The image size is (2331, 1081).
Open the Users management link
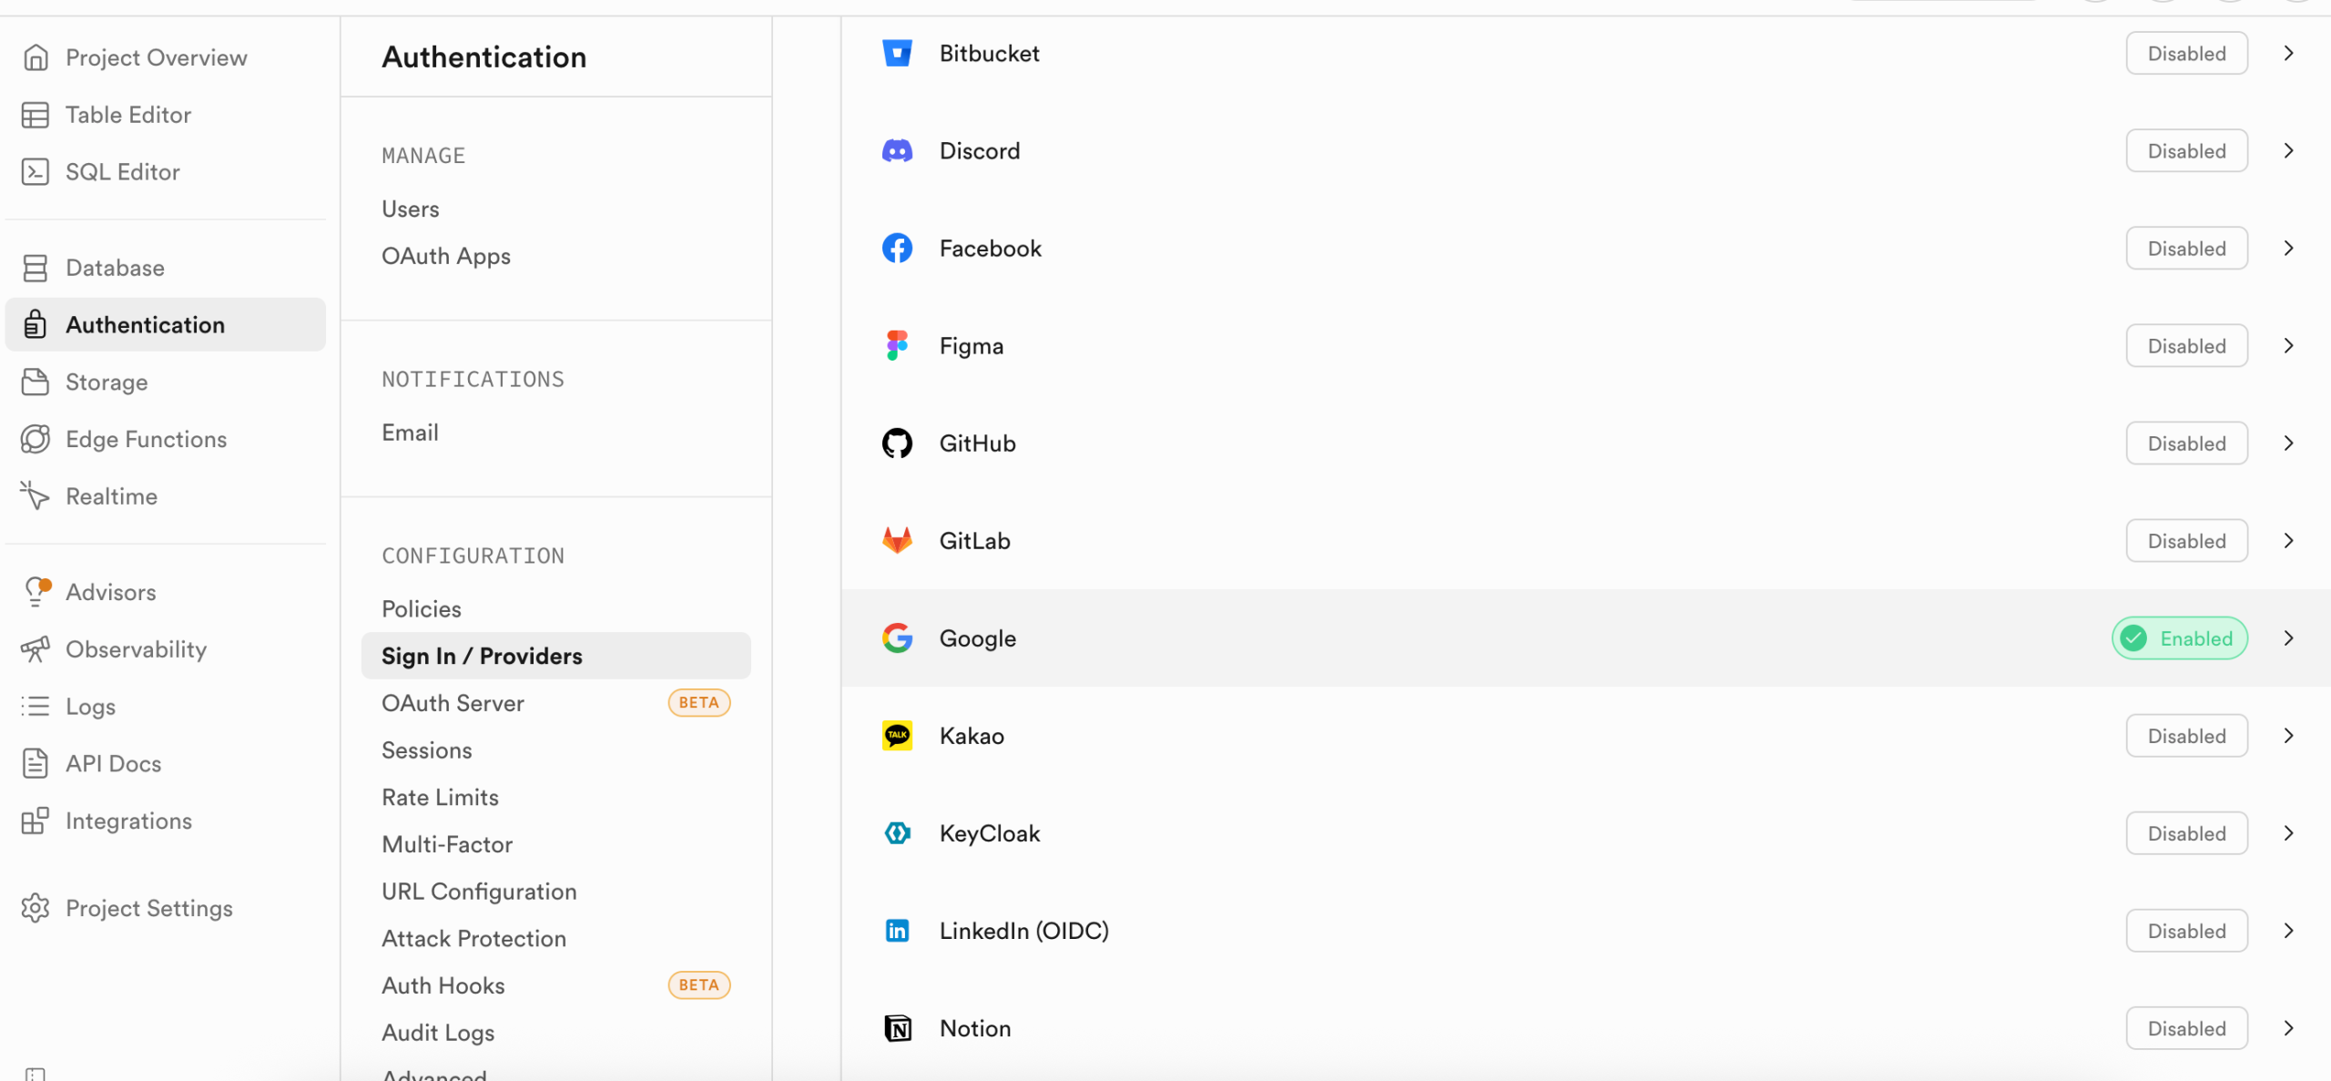click(411, 209)
